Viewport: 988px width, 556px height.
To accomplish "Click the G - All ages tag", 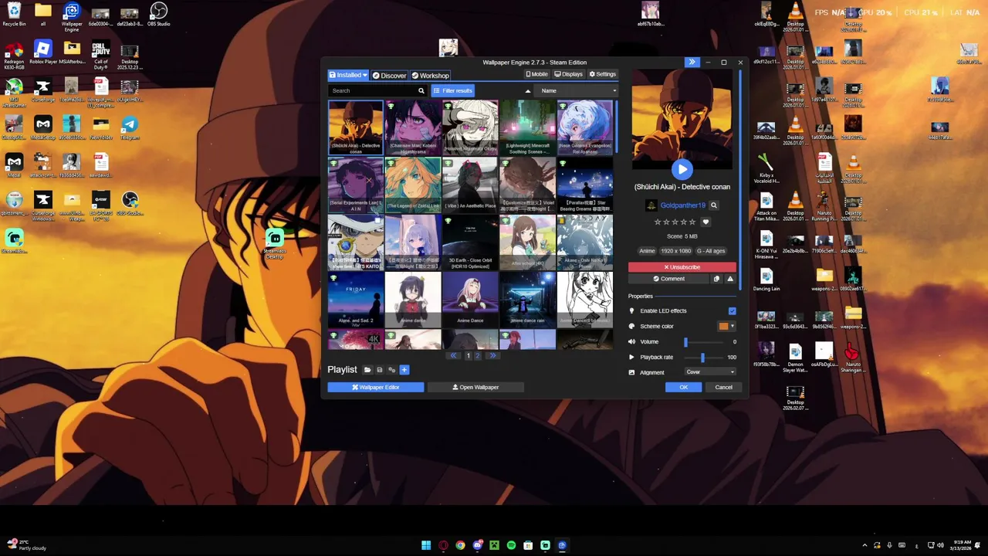I will click(711, 251).
